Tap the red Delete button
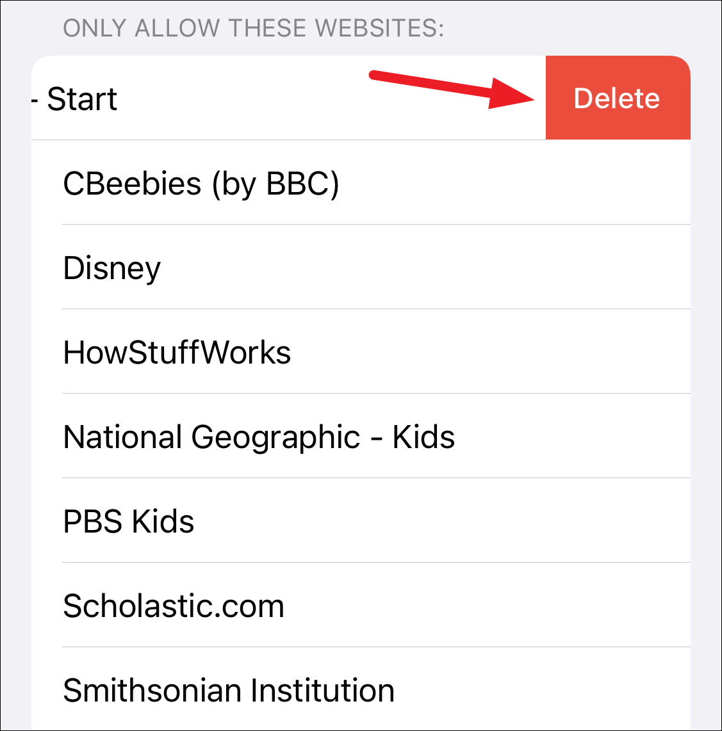The width and height of the screenshot is (722, 731). [x=617, y=98]
